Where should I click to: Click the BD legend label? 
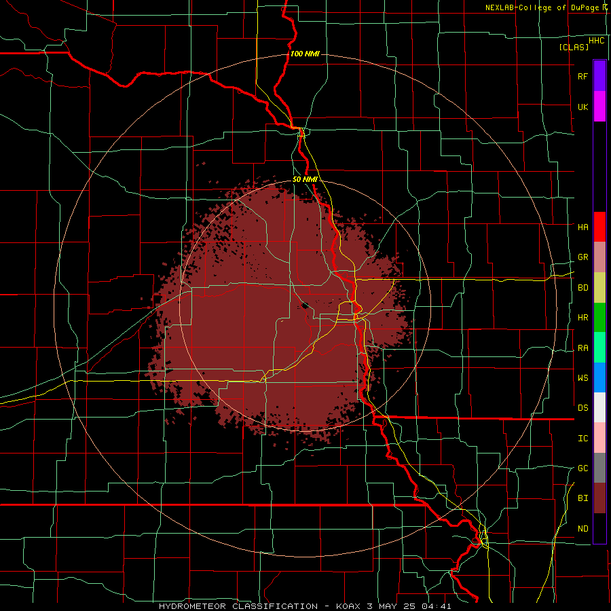click(x=582, y=288)
